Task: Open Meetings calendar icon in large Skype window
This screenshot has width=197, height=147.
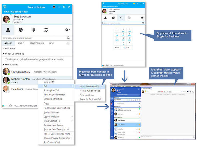Action: pyautogui.click(x=46, y=30)
